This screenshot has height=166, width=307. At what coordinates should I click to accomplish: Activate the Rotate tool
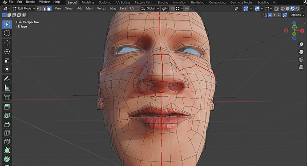(7, 51)
